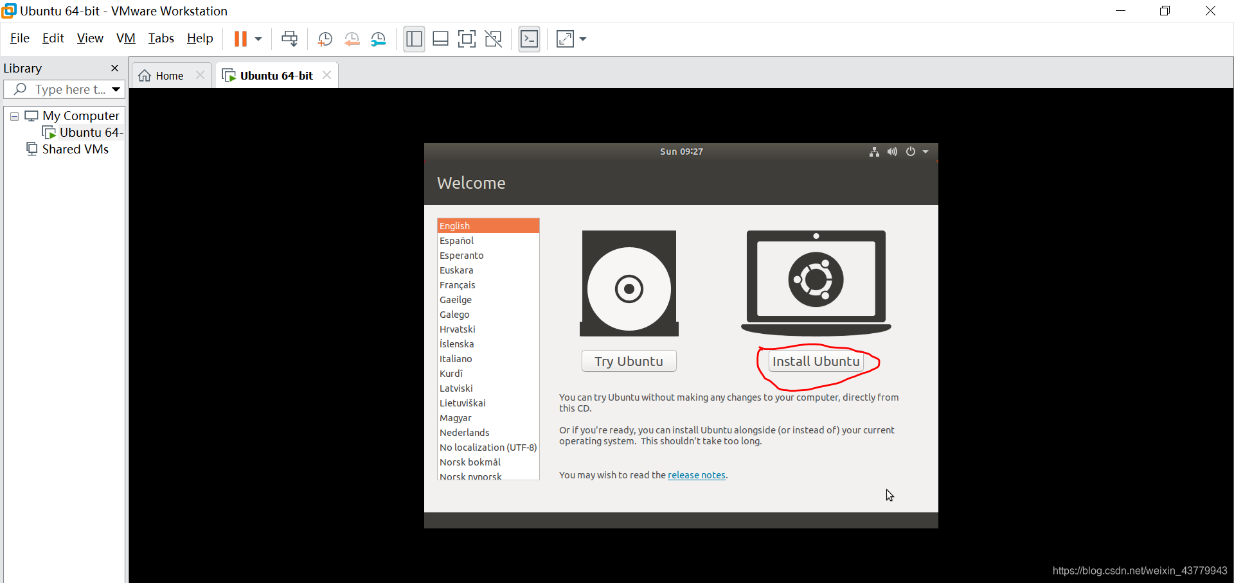Open the power options dropdown arrow
Image resolution: width=1234 pixels, height=583 pixels.
pyautogui.click(x=258, y=39)
